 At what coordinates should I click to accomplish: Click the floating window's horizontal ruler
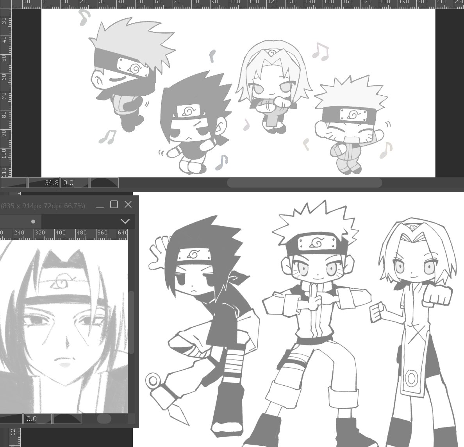64,234
